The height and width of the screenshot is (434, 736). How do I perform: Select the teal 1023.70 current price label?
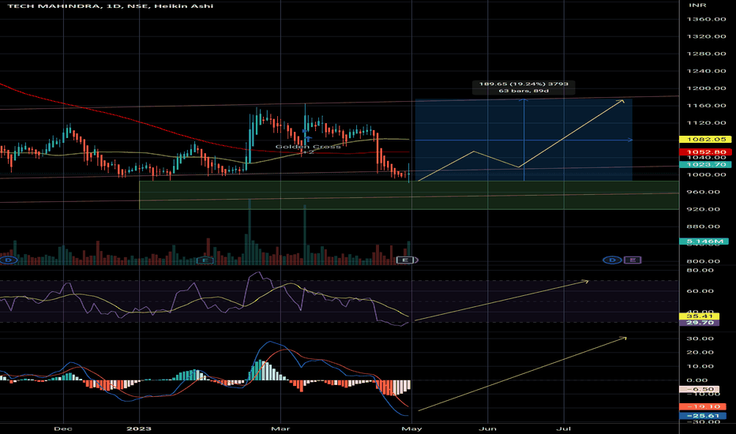click(x=706, y=164)
